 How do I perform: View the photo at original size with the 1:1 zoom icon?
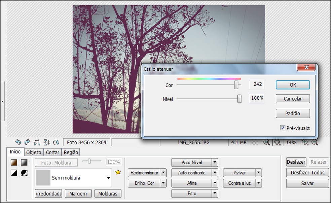point(267,142)
